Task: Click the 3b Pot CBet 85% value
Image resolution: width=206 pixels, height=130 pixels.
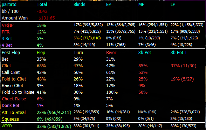Action: coord(143,66)
